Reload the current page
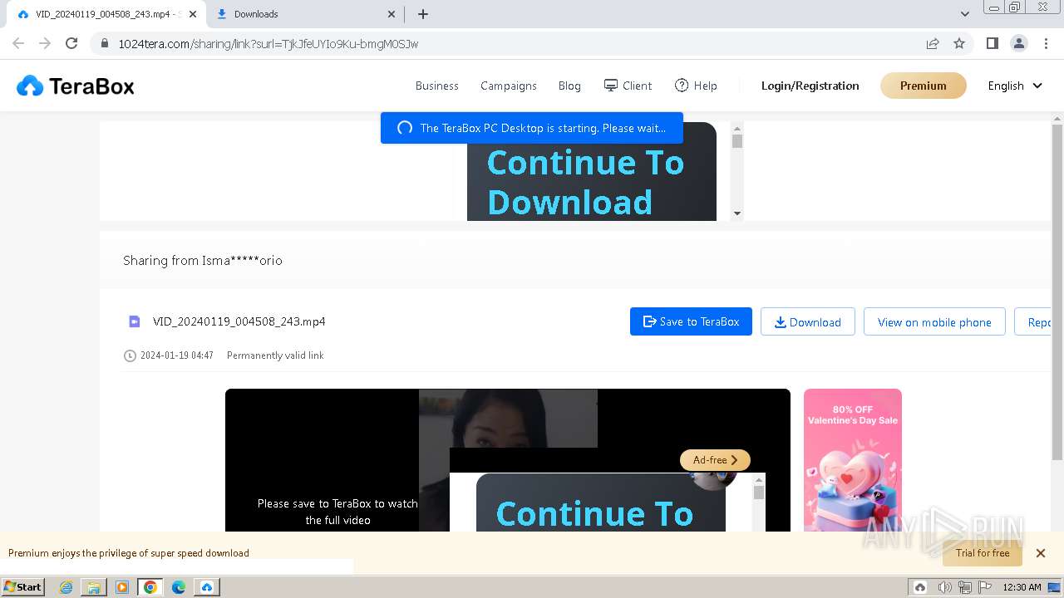1064x598 pixels. click(x=71, y=43)
